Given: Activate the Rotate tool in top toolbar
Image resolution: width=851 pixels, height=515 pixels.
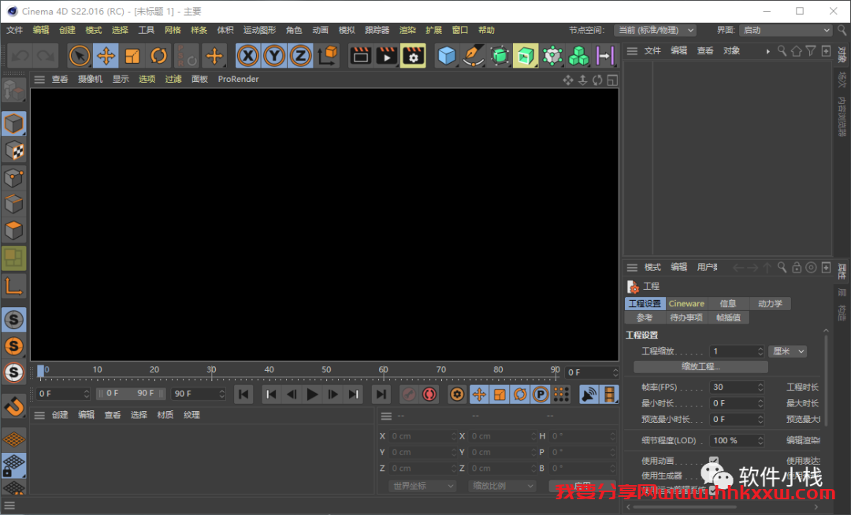Looking at the screenshot, I should pos(158,56).
